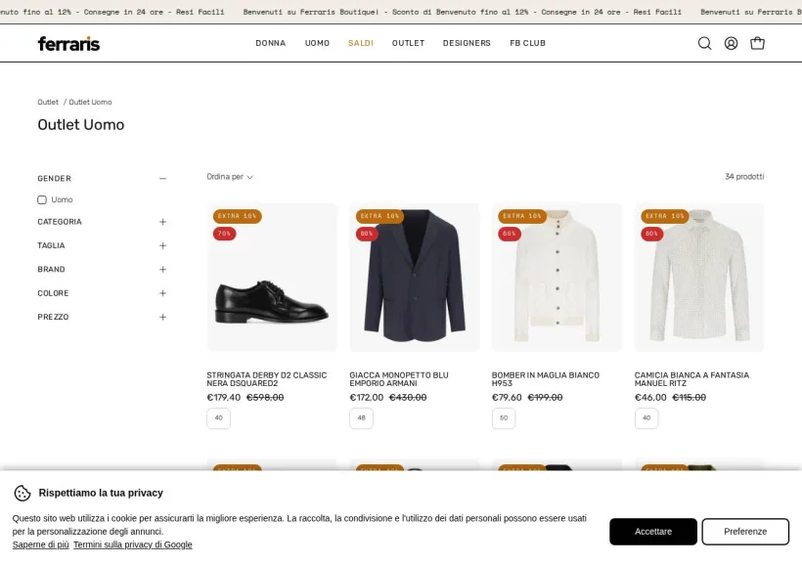Screen dimensions: 802x564
Task: Click the 70% discount badge on Derby shoe
Action: point(224,234)
